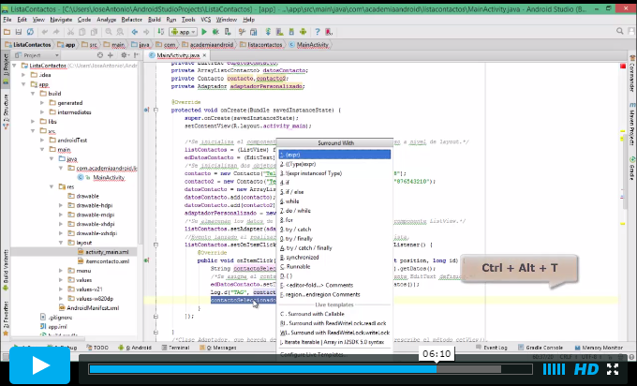Expand the .idea folder
This screenshot has height=386, width=637.
click(23, 75)
